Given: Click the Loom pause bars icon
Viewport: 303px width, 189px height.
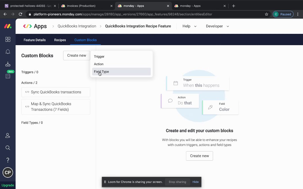Looking at the screenshot, I should [105, 182].
